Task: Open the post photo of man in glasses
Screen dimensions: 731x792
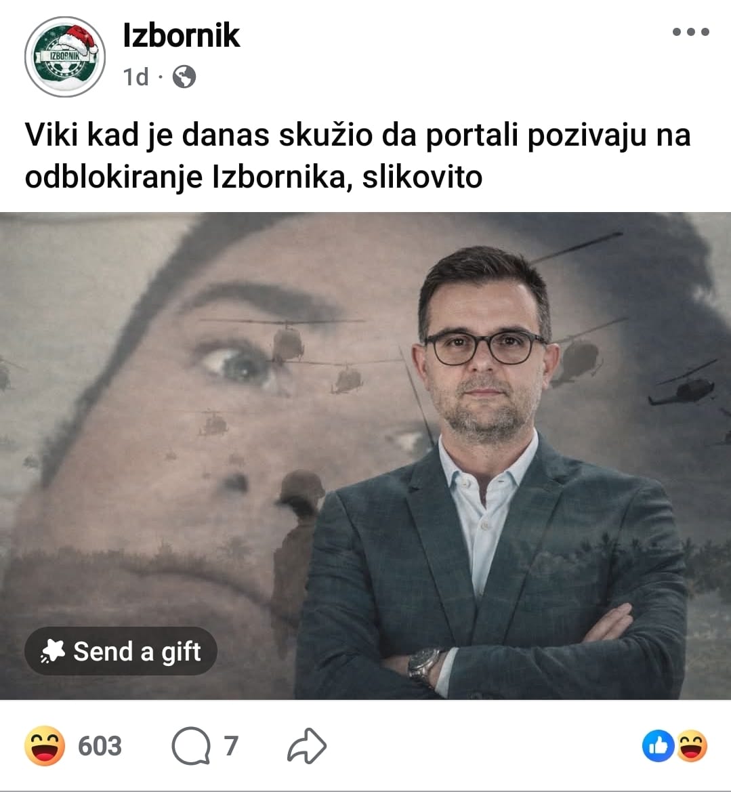Action: pyautogui.click(x=365, y=455)
